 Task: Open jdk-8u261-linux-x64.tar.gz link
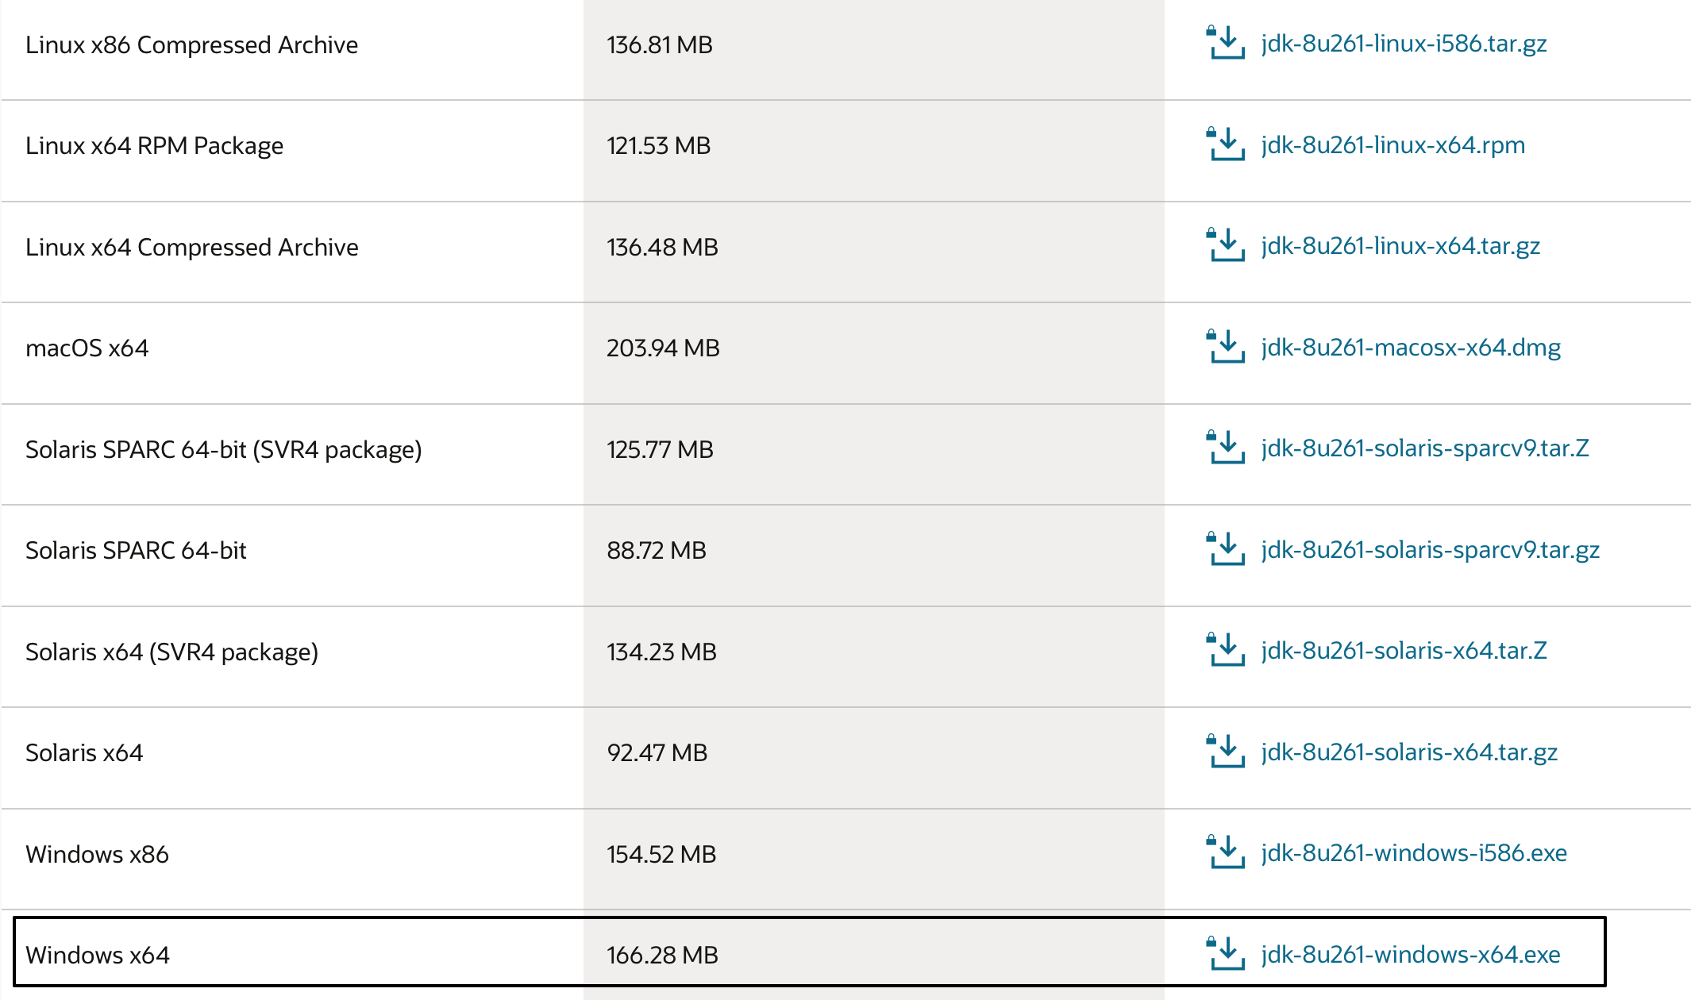[1400, 246]
